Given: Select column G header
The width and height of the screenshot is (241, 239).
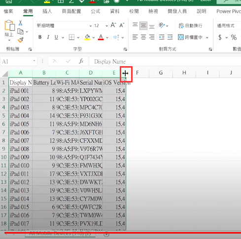Looking at the screenshot, I should coord(161,73).
